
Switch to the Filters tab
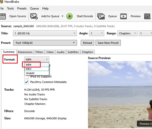click(39, 52)
